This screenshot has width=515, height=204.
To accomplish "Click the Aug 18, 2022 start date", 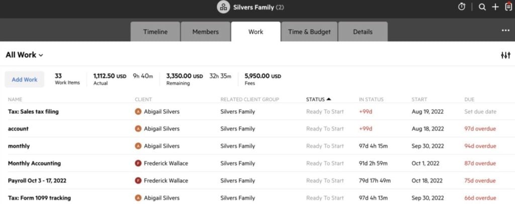I will point(427,129).
